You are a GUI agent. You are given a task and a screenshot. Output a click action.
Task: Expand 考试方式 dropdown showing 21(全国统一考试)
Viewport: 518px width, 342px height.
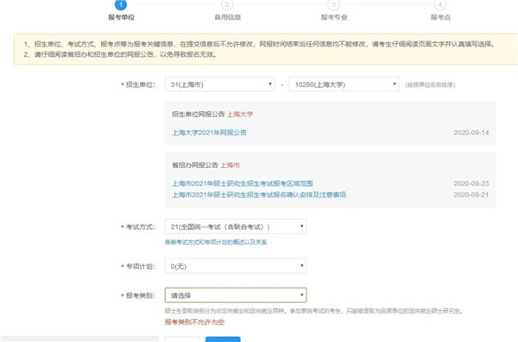[x=236, y=227]
